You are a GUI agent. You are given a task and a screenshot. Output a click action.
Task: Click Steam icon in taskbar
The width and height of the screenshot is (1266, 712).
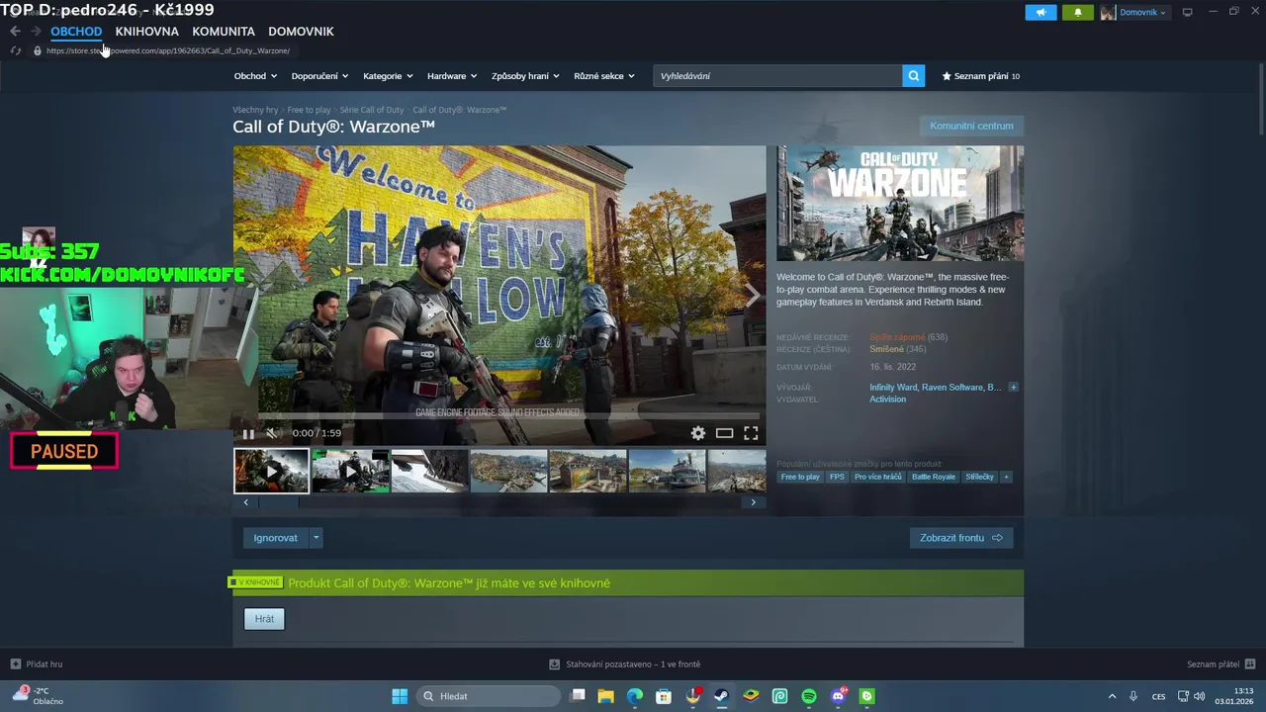click(x=722, y=696)
